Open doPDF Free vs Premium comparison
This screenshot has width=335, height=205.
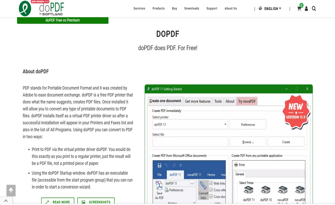click(62, 20)
